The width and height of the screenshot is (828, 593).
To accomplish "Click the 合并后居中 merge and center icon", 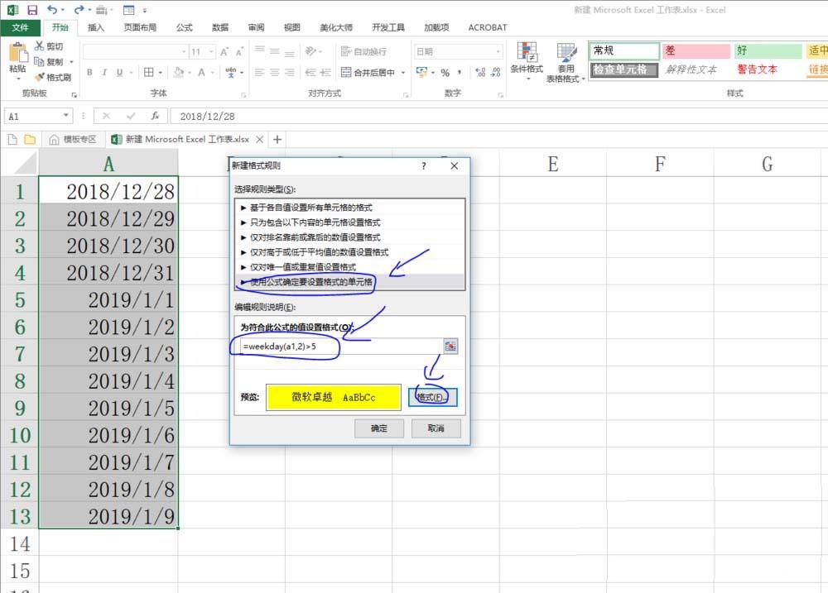I will 344,71.
